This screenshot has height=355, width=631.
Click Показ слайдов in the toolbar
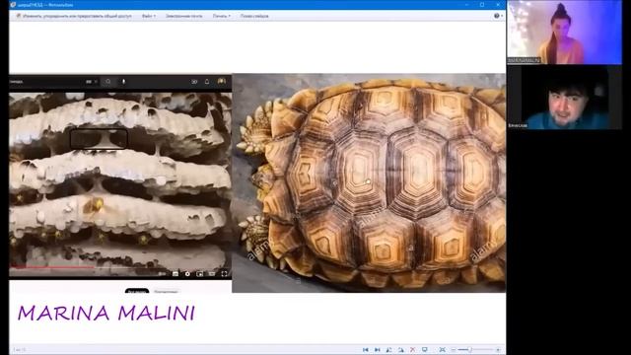(x=254, y=16)
